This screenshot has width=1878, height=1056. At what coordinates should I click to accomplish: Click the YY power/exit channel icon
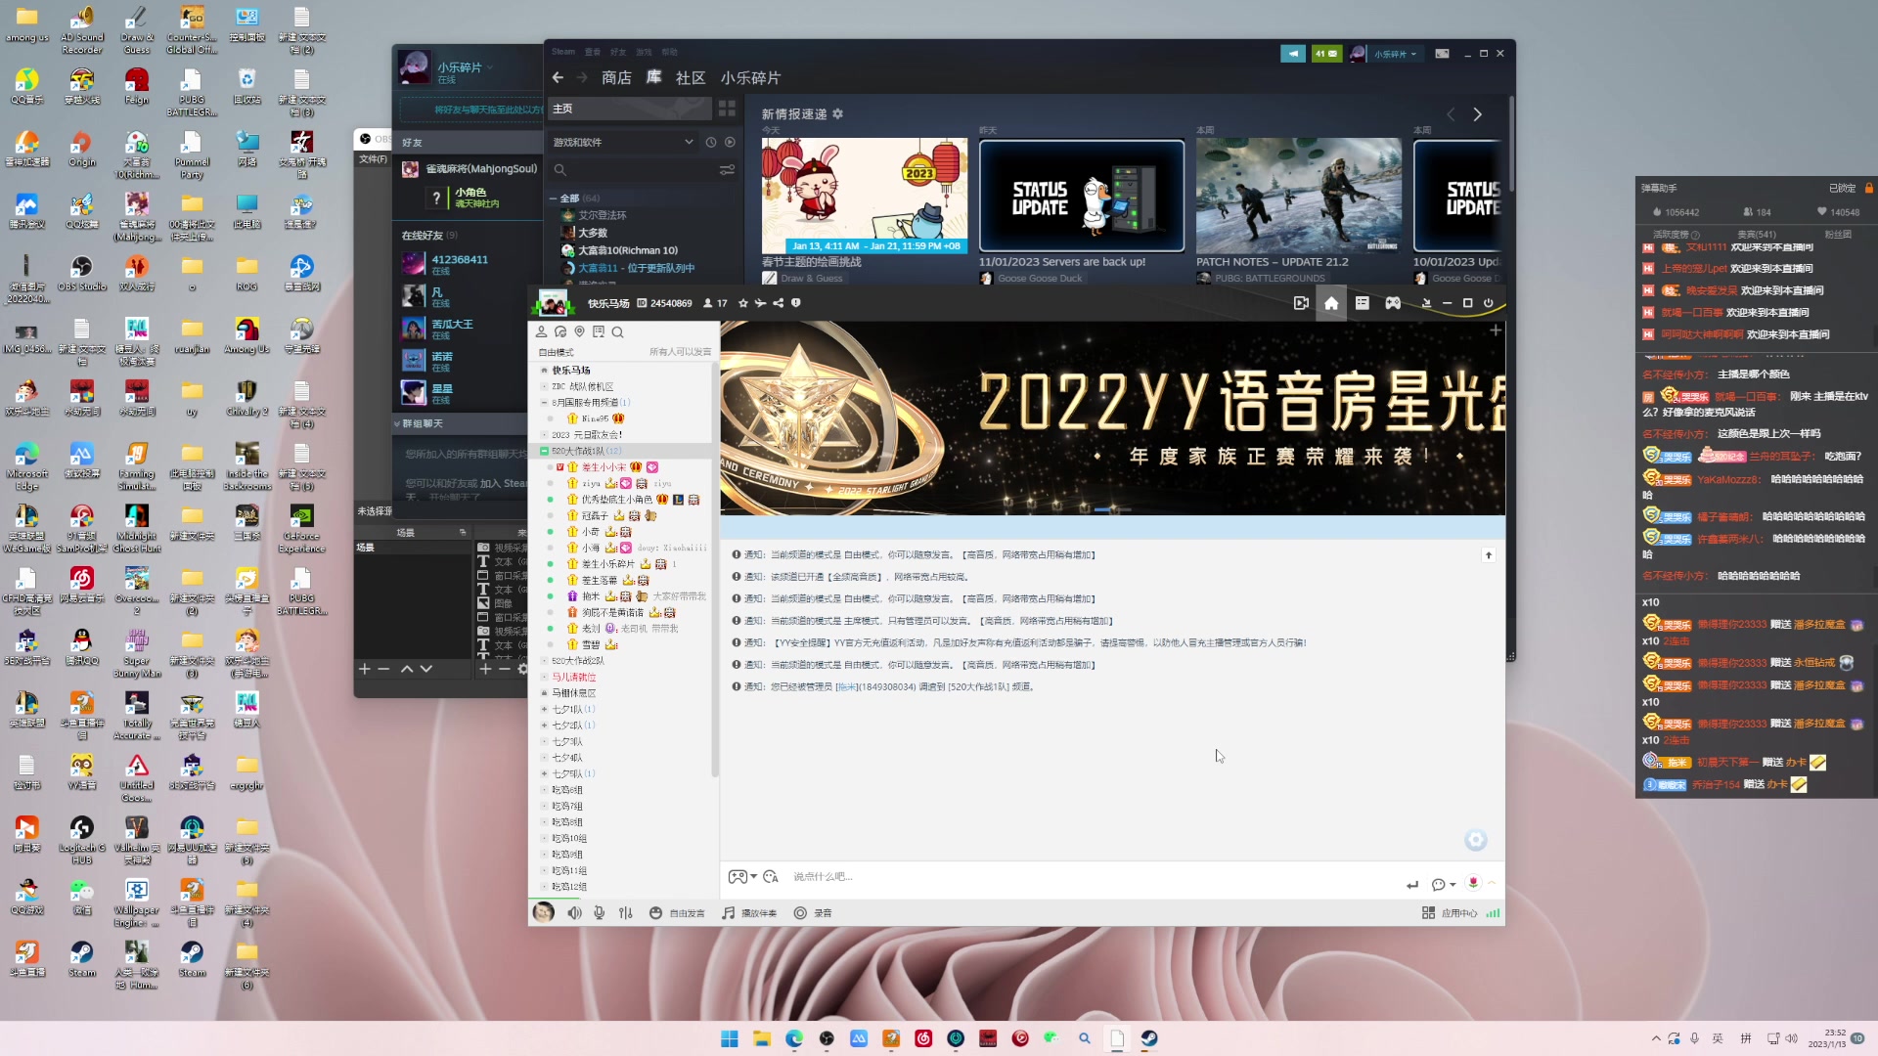coord(1488,303)
